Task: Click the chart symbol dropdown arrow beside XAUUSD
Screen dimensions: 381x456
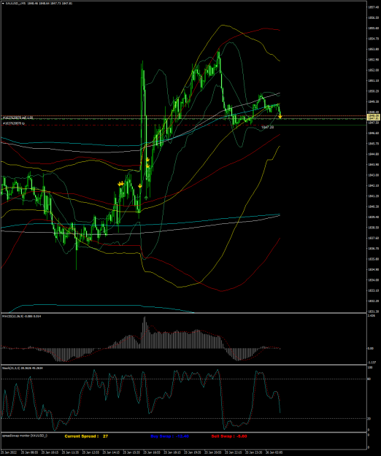Action: 3,4
